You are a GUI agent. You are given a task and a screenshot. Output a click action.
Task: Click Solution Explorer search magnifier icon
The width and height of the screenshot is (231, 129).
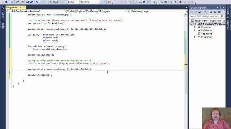222,16
